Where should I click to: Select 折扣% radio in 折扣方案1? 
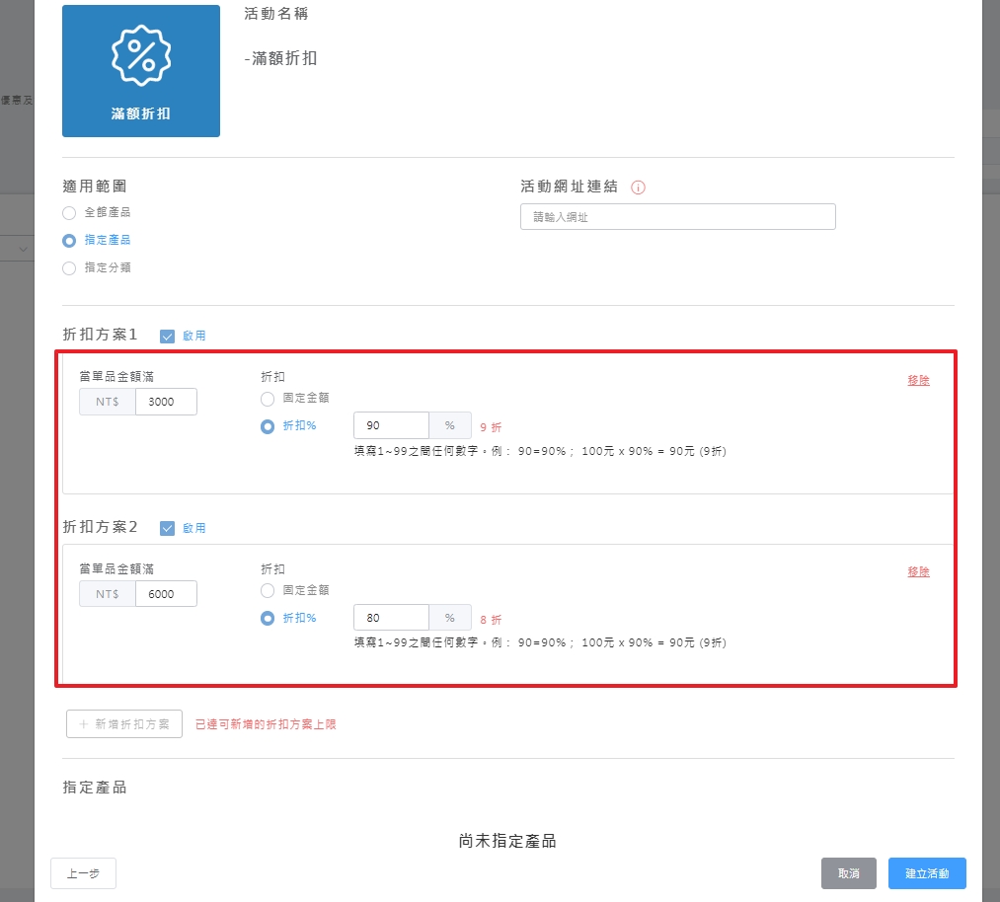(268, 426)
